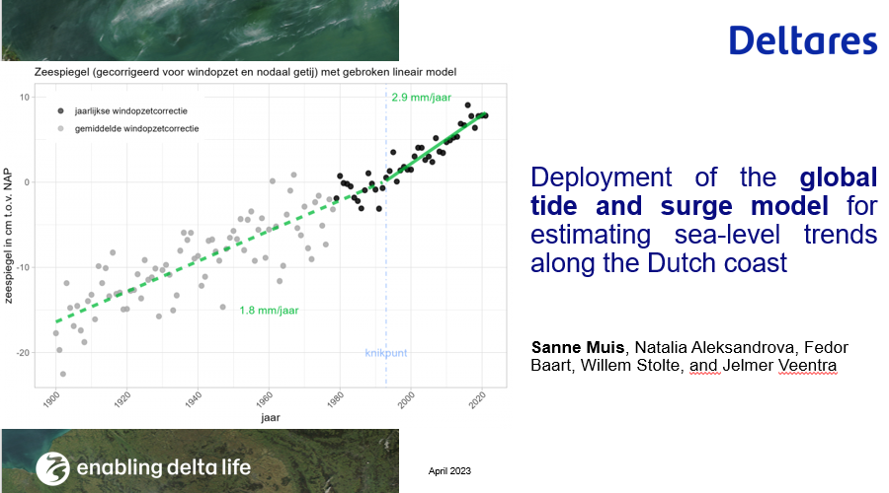Click the y-axis tick -10
Image resolution: width=889 pixels, height=493 pixels.
click(23, 267)
